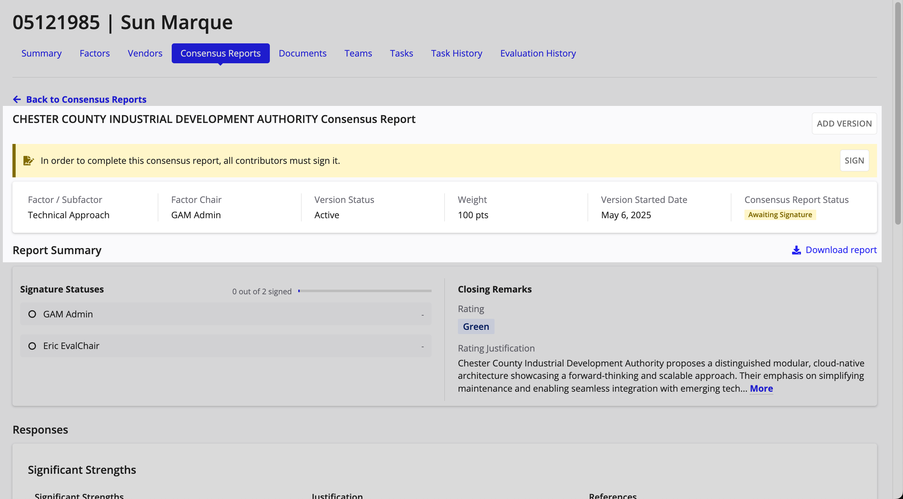
Task: Click the Active version status value
Action: (x=327, y=215)
